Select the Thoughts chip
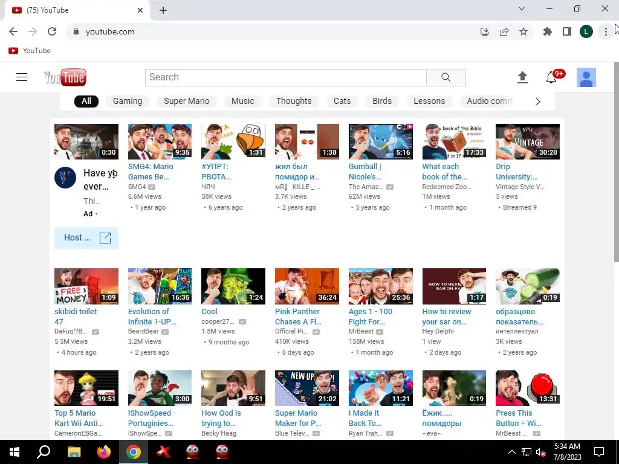The image size is (619, 464). click(x=294, y=101)
